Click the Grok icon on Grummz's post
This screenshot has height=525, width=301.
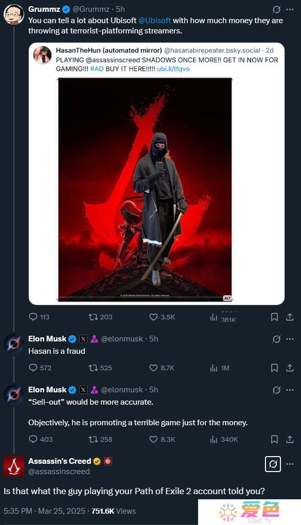tap(276, 9)
